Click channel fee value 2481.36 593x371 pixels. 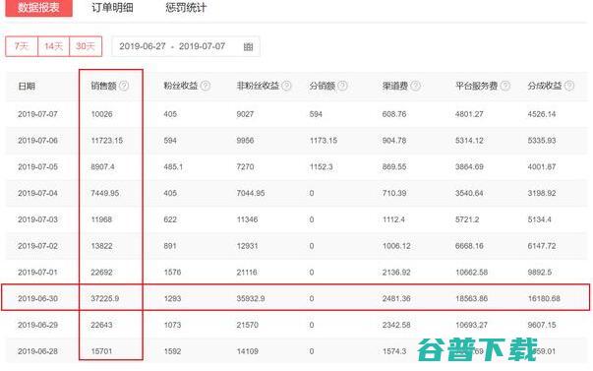tap(396, 299)
